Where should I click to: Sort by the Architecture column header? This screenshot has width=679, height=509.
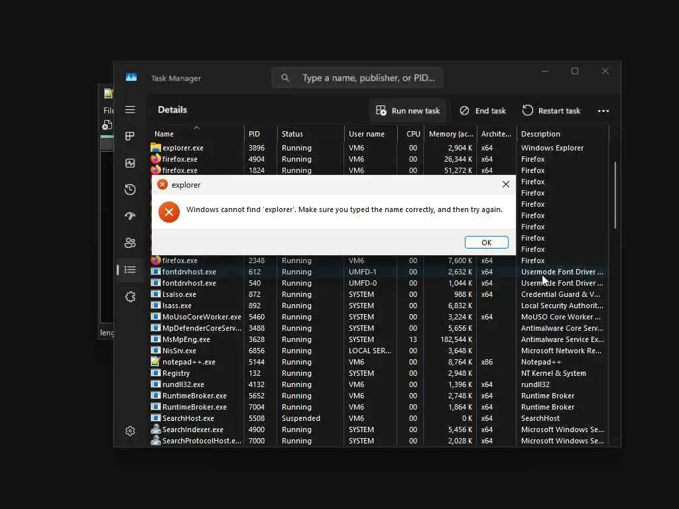coord(496,134)
